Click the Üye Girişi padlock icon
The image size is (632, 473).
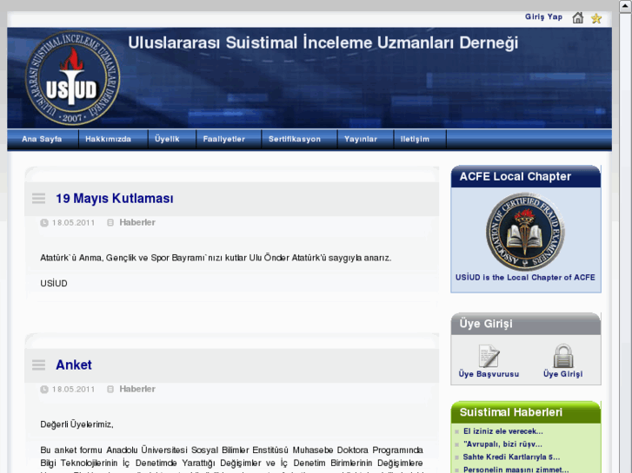[x=563, y=356]
